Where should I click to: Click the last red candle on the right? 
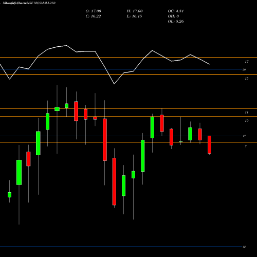point(209,144)
